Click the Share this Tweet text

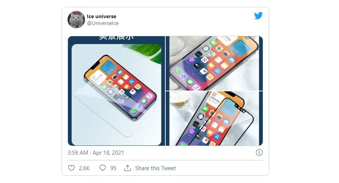156,168
